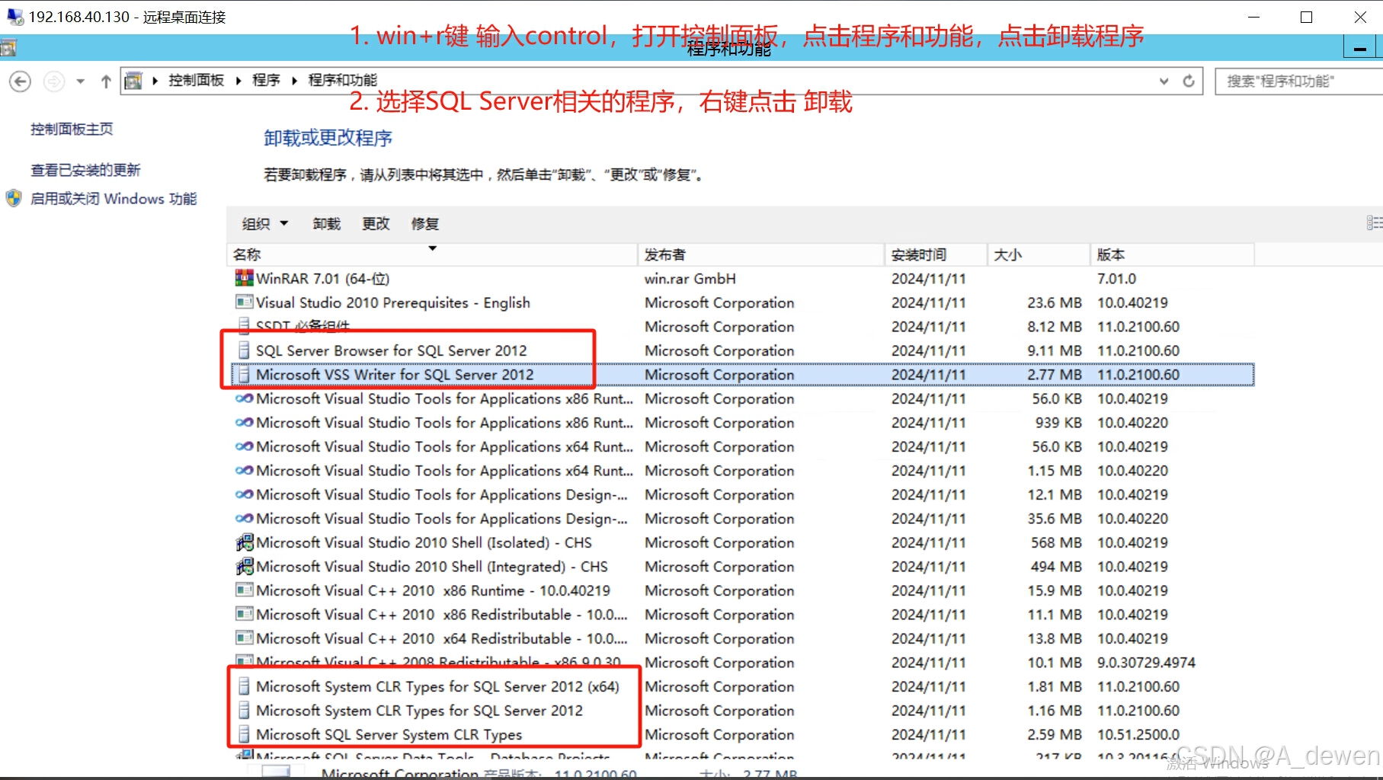This screenshot has width=1383, height=780.
Task: Click the Microsoft VSS Writer row icon
Action: tap(244, 375)
